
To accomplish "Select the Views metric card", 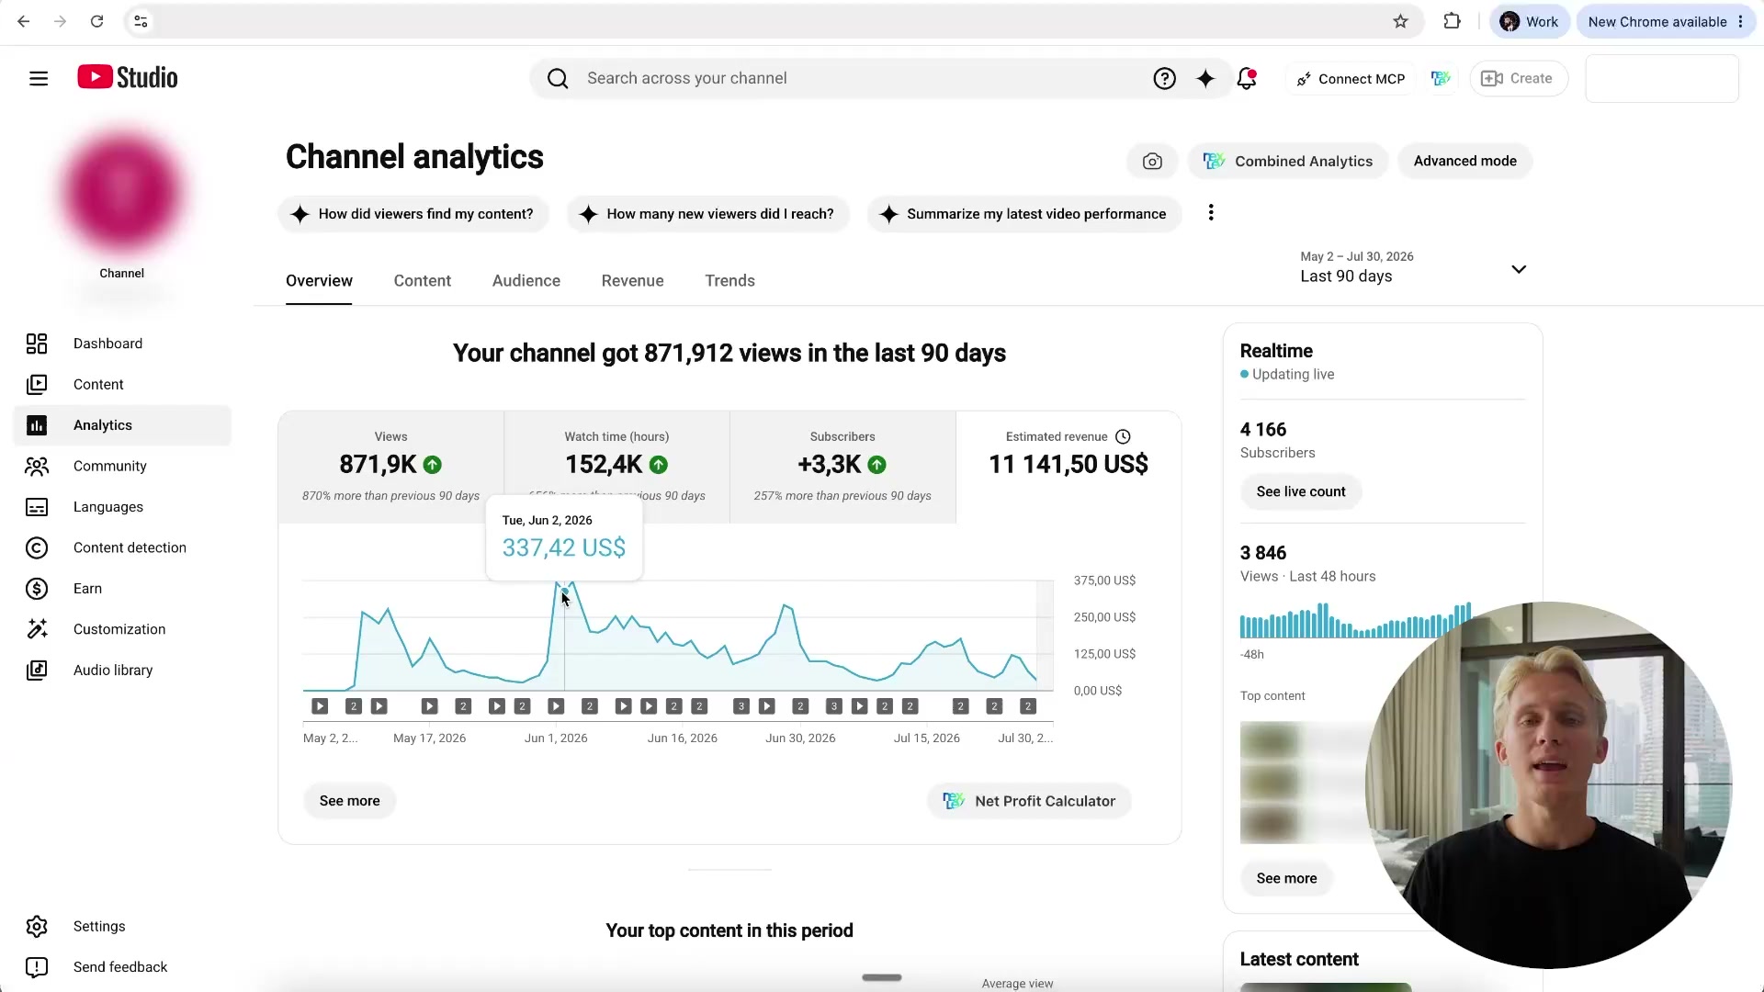I will [390, 468].
